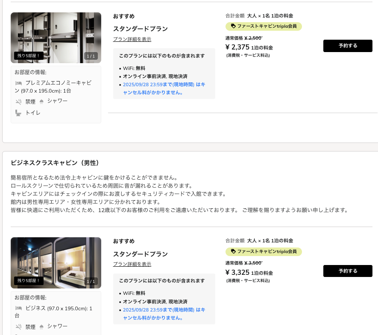The image size is (378, 335).
Task: Click the ビジネスクラスキャビン（男性） heading
Action: (55, 163)
